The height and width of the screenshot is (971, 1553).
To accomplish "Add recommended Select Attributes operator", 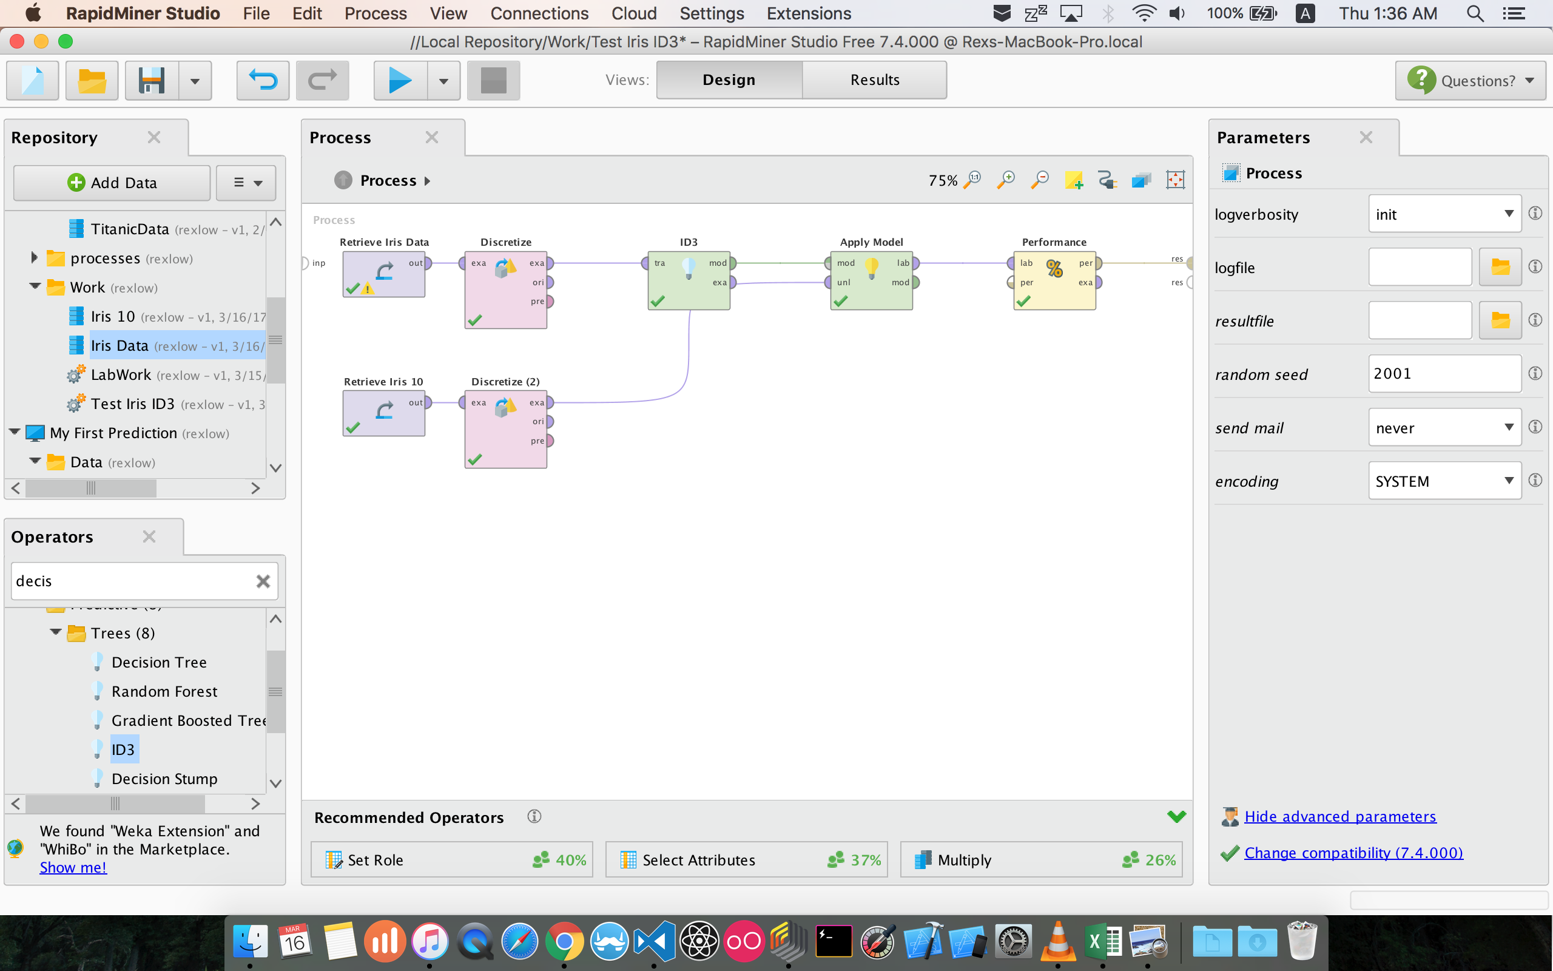I will point(746,859).
